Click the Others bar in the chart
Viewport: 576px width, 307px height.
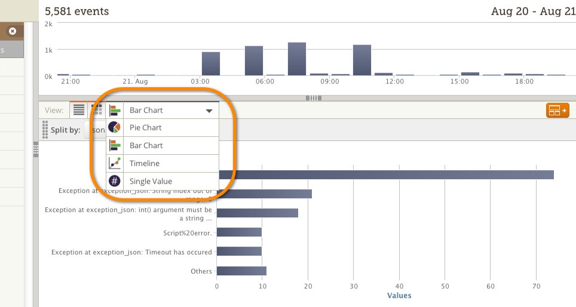[x=241, y=271]
